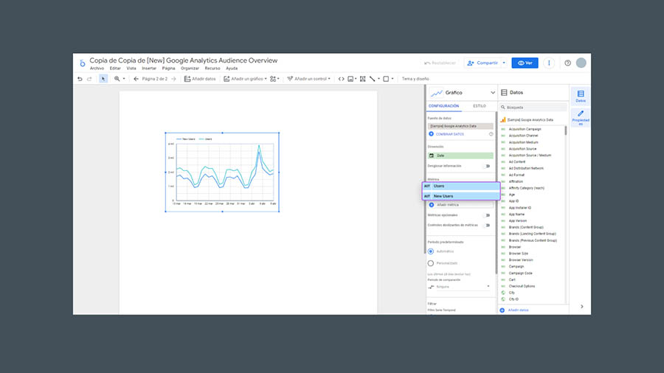Collapse side panel with bottom-right chevron
The height and width of the screenshot is (373, 664).
582,307
